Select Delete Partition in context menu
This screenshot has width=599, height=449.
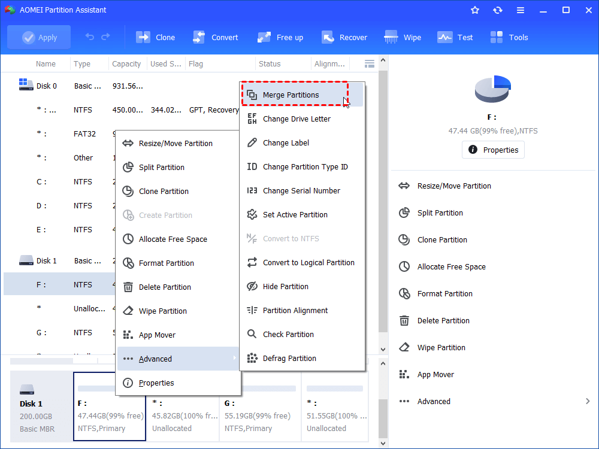point(178,287)
